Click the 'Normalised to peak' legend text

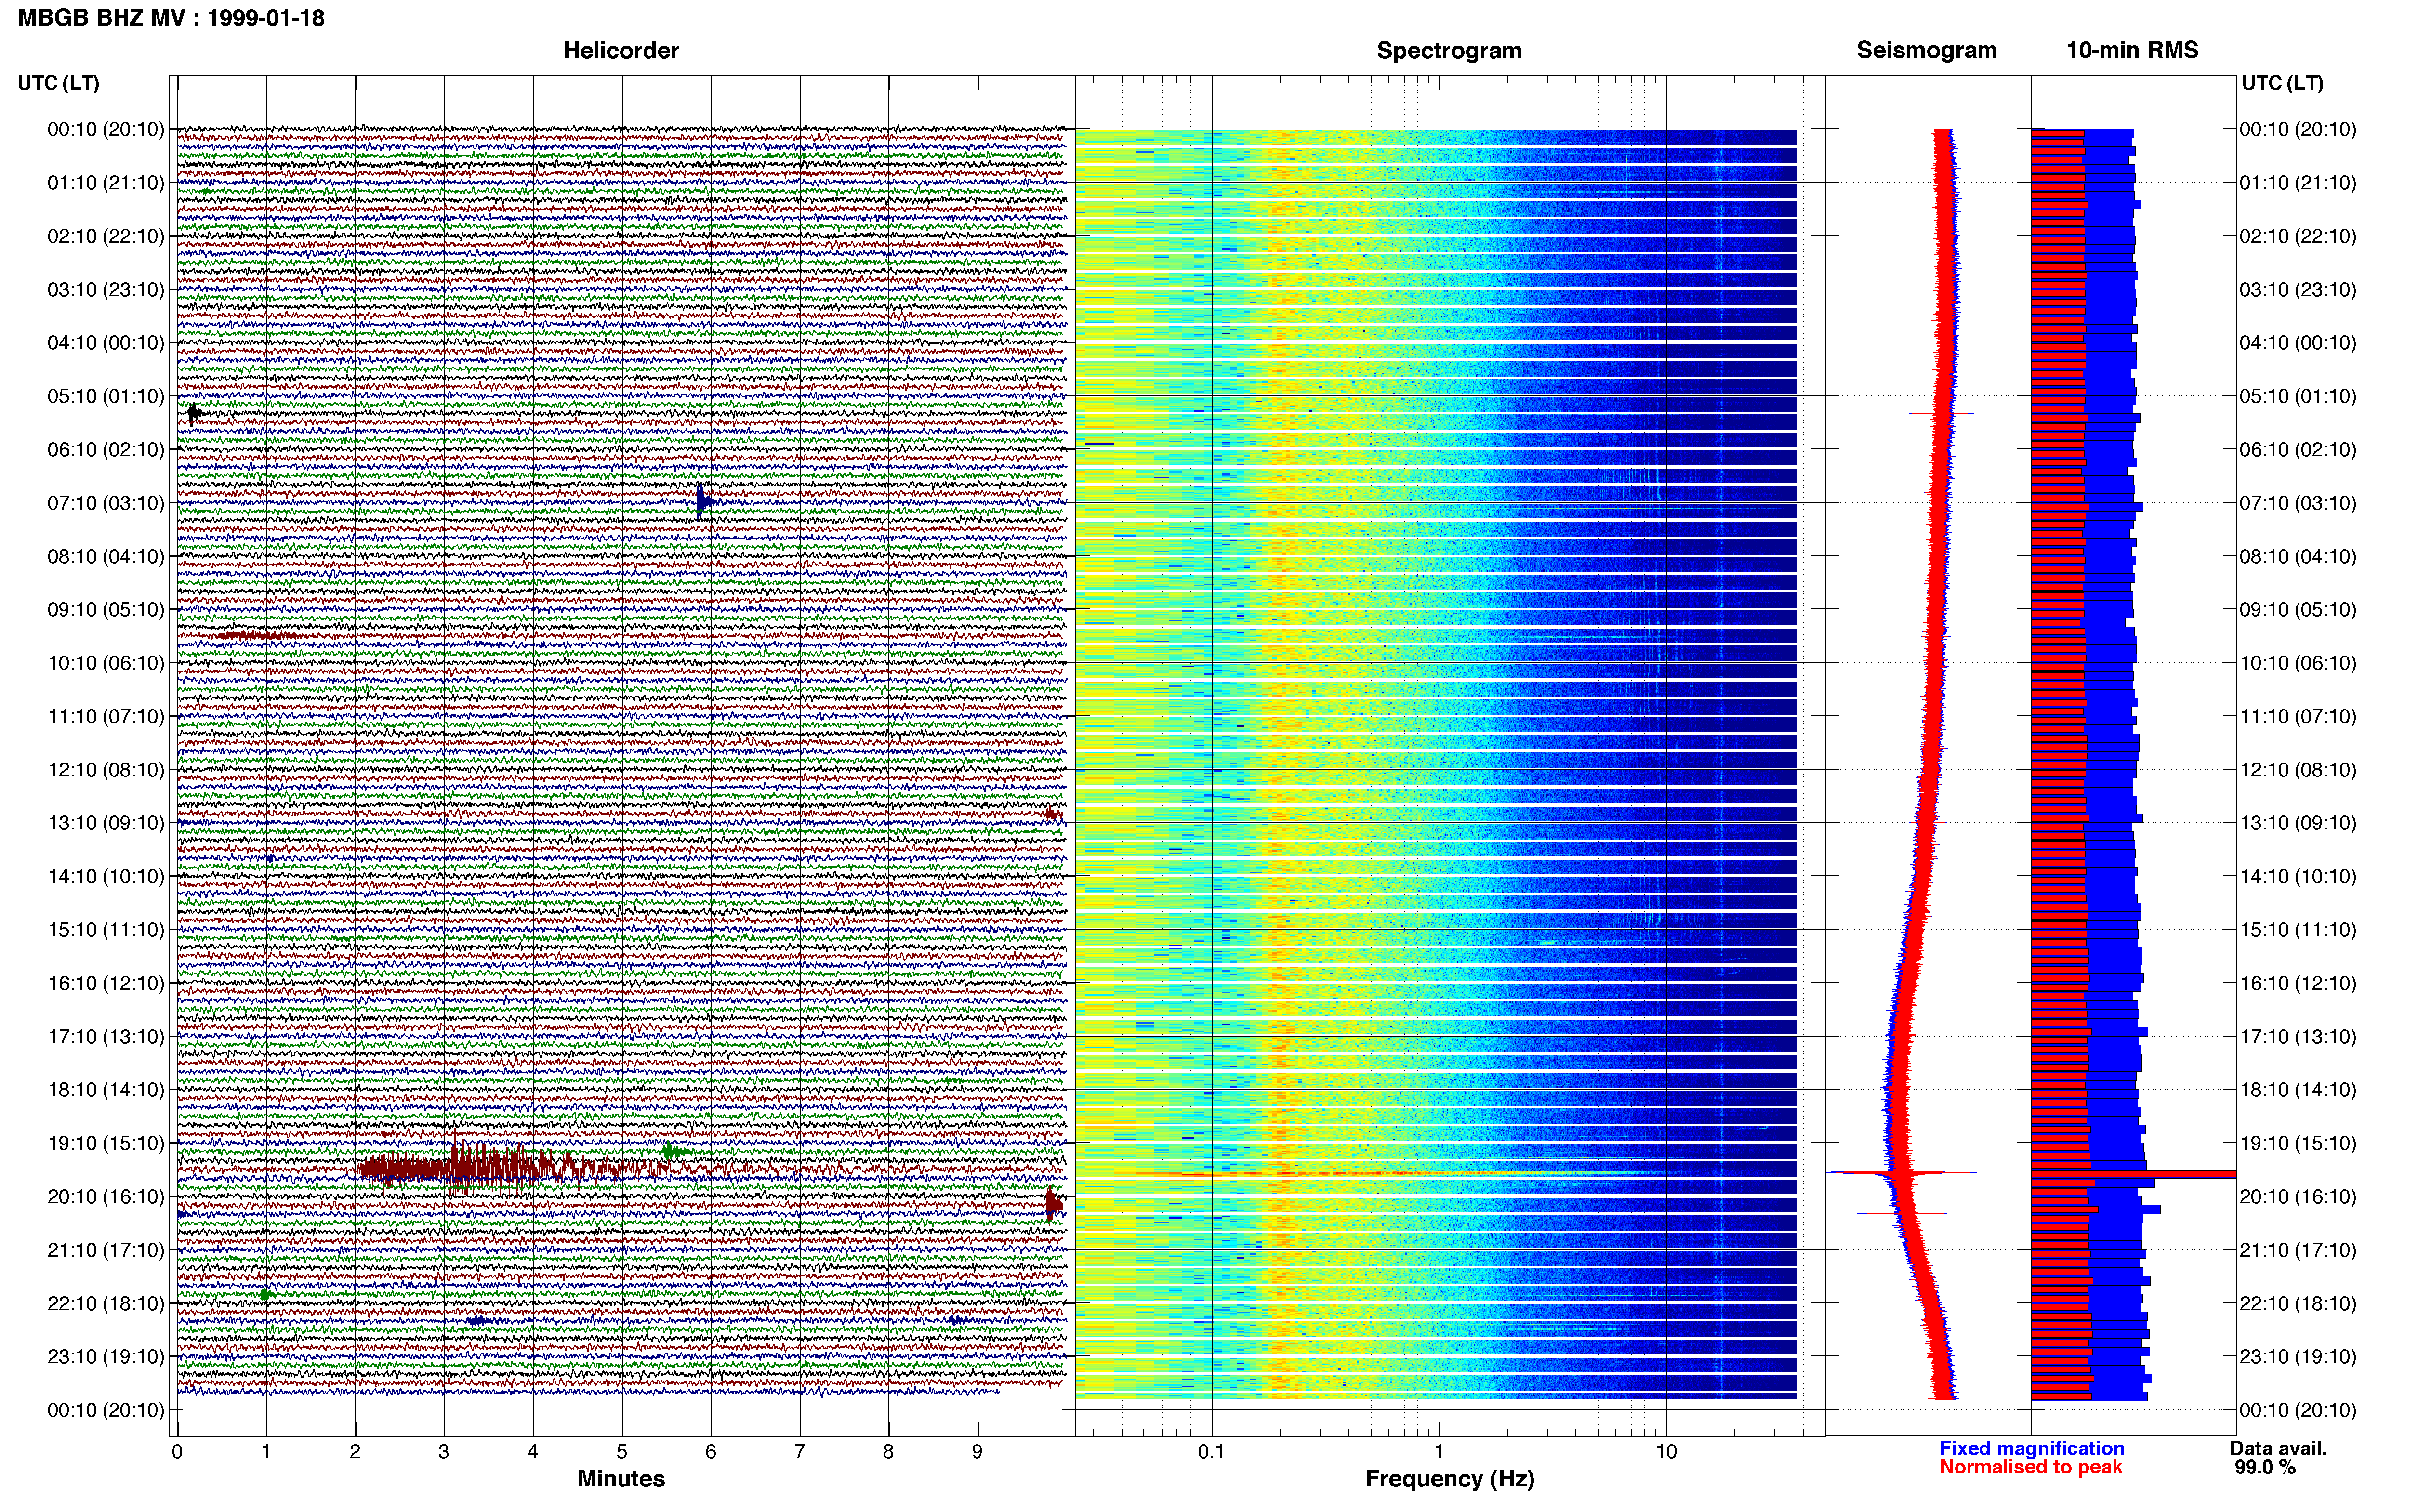click(2030, 1467)
